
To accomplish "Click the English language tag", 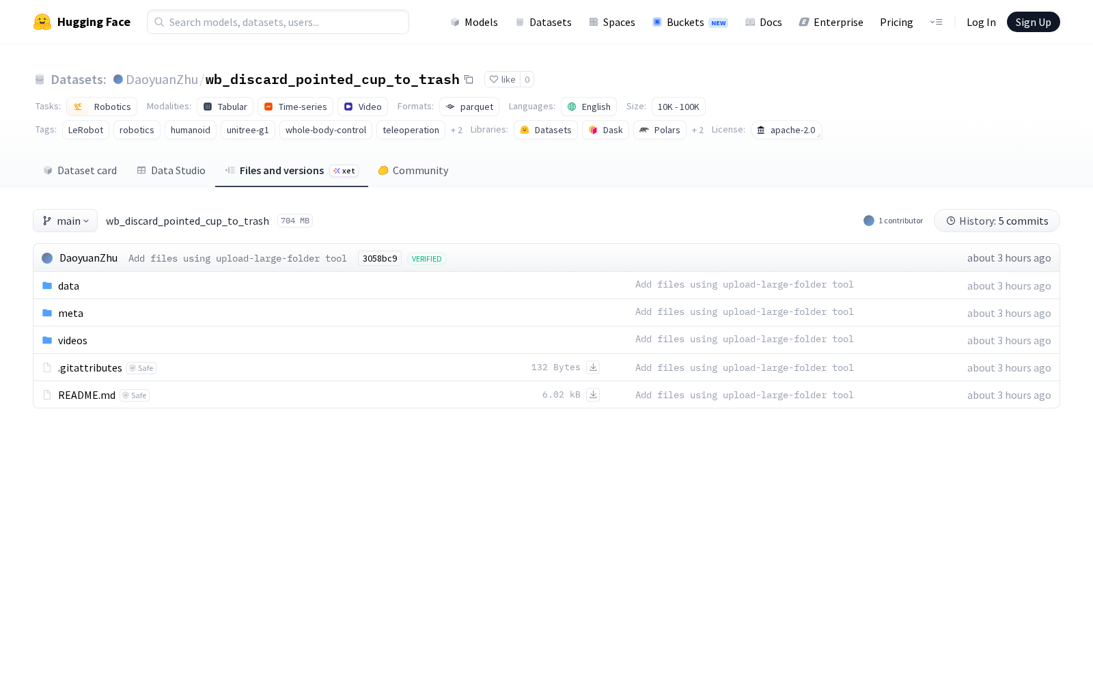I will click(x=589, y=107).
